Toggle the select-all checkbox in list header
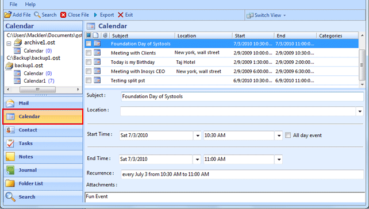 coord(89,35)
